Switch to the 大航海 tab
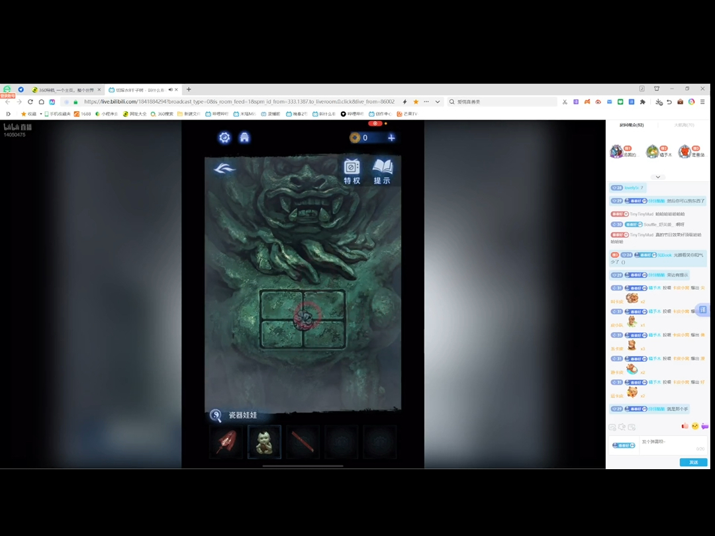Viewport: 715px width, 536px height. 684,125
